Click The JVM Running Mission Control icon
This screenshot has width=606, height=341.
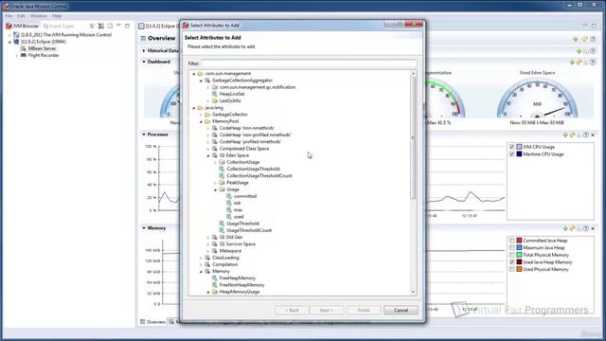(16, 35)
